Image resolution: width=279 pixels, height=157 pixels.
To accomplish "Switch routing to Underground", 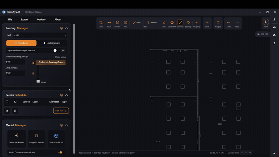I will click(52, 43).
